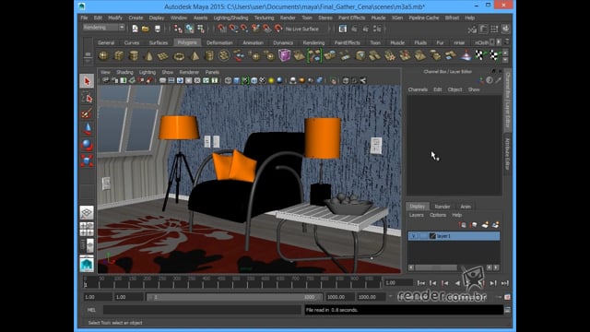
Task: Toggle single perspective view layout
Action: [87, 213]
